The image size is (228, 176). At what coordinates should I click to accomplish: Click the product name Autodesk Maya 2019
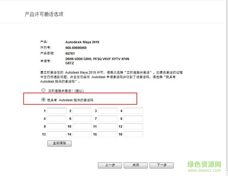tap(82, 42)
